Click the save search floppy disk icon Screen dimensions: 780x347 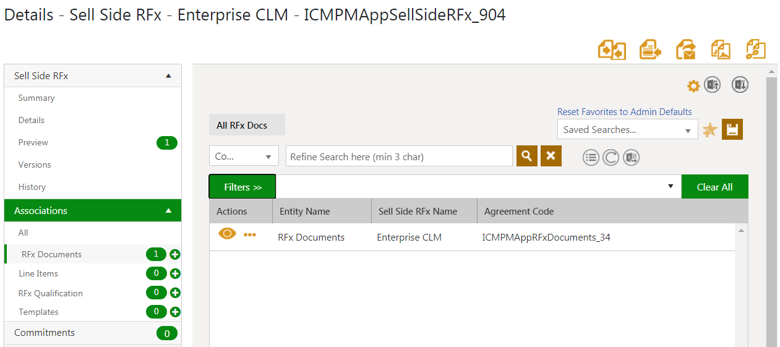point(732,129)
